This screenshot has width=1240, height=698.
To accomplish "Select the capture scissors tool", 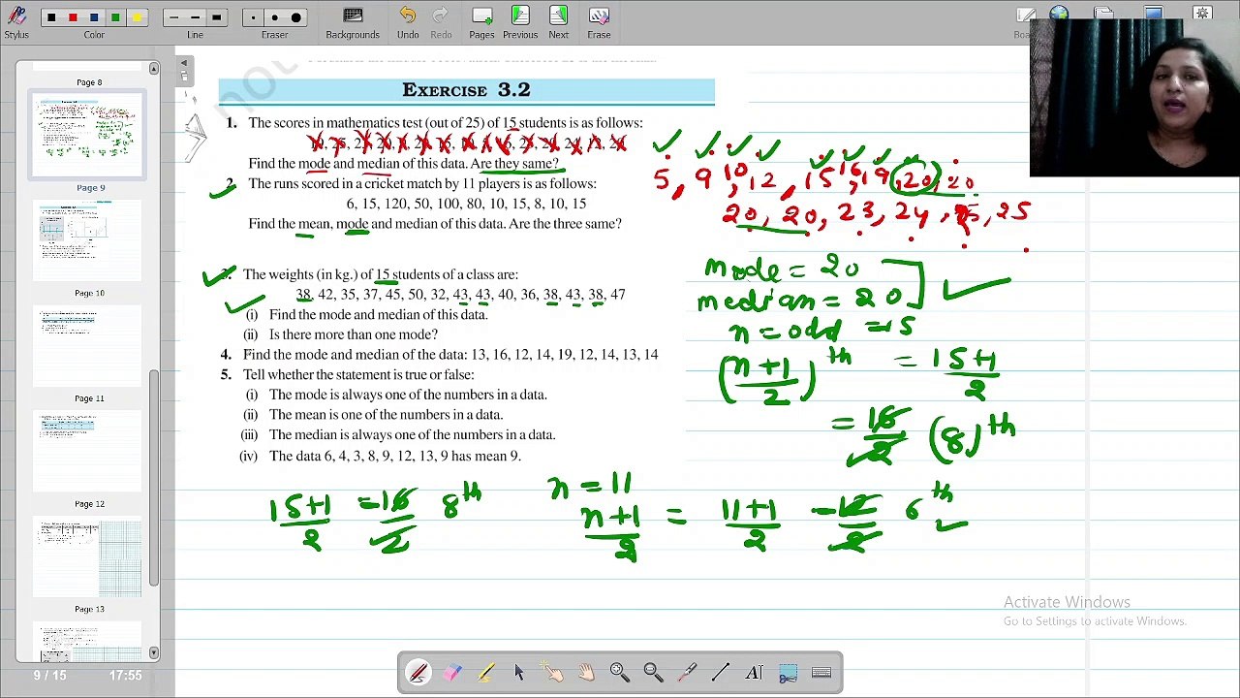I will tap(788, 673).
